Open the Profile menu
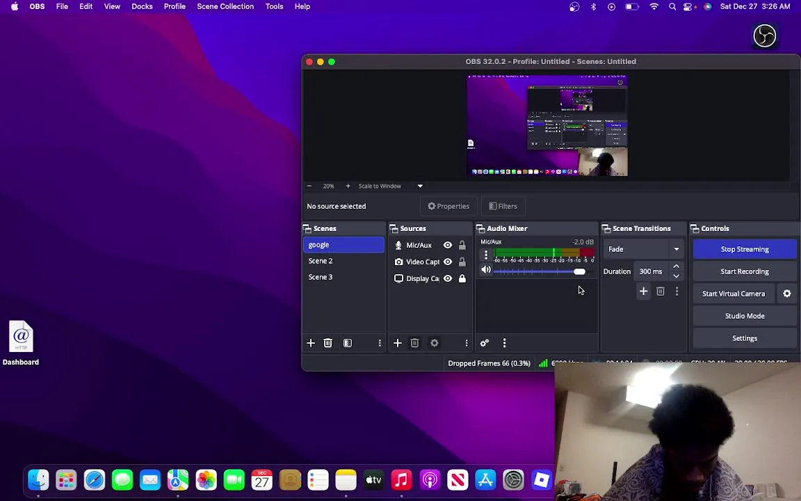801x501 pixels. pyautogui.click(x=175, y=7)
